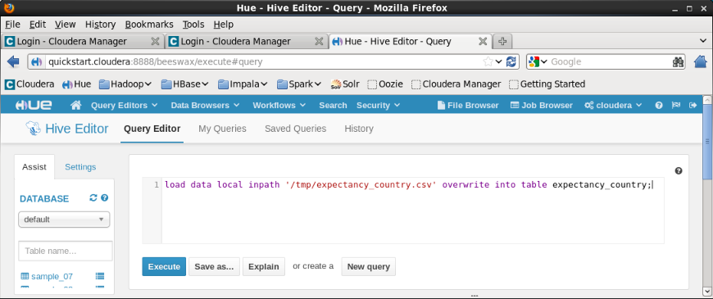This screenshot has width=713, height=299.
Task: Open the default database dropdown
Action: point(64,220)
